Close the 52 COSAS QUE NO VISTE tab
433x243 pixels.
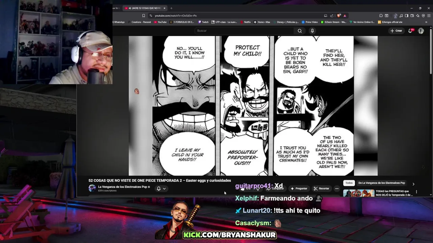pyautogui.click(x=165, y=8)
